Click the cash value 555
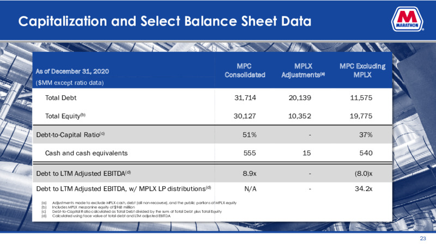 point(250,153)
